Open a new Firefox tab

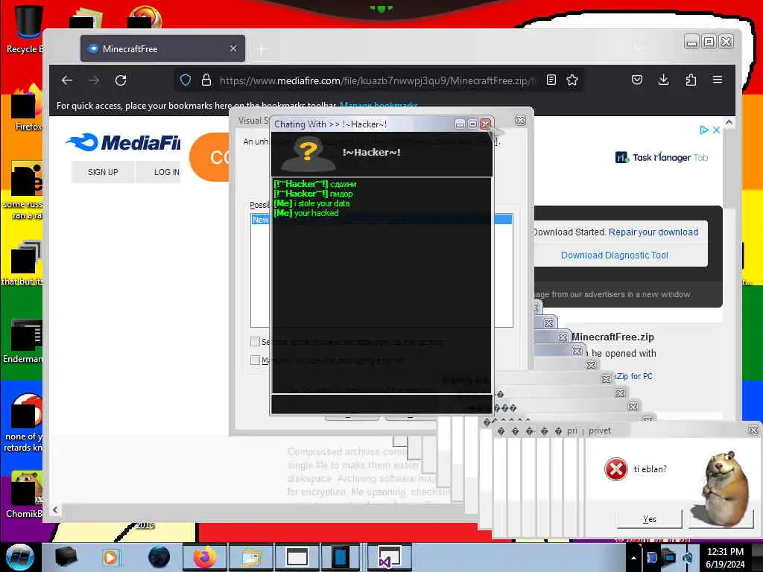tap(262, 49)
